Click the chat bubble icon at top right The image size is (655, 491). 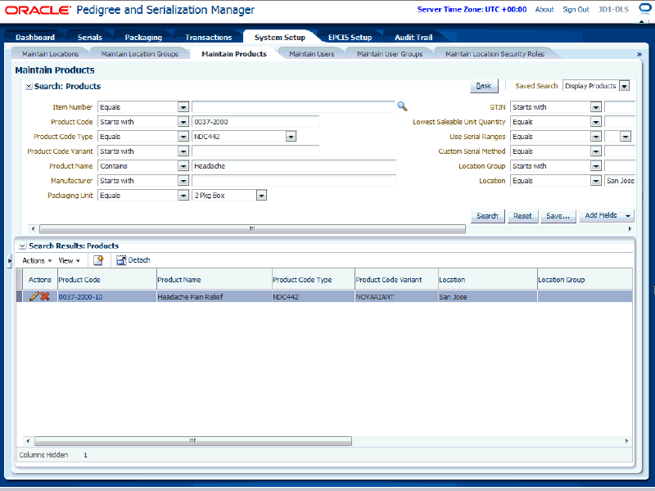645,9
